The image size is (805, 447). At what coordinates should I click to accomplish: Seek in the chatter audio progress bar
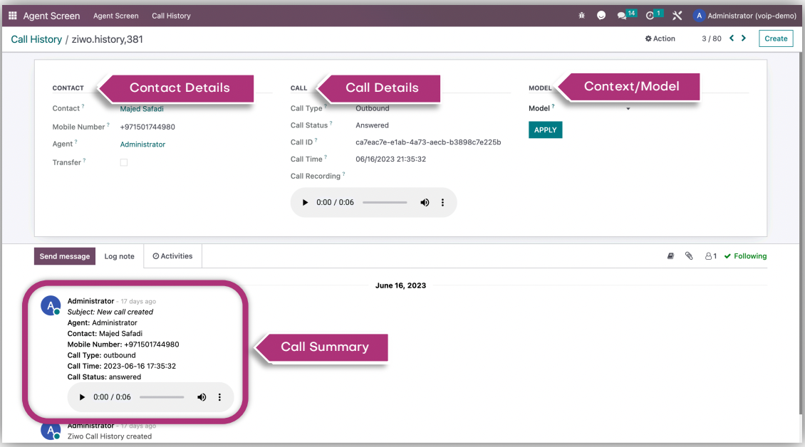point(162,396)
